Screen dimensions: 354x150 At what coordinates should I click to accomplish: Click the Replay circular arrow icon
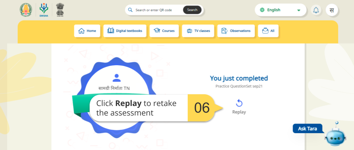click(239, 103)
